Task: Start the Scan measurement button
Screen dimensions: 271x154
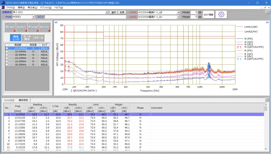Action: 10,27
